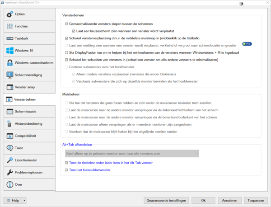Select the Talen speech bubble icon
271x207 pixels.
[10, 148]
